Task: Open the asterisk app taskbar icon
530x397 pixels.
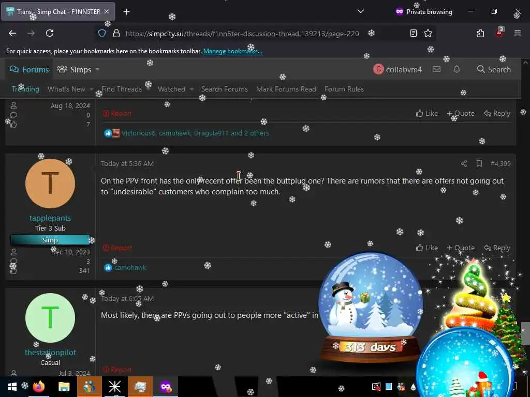Action: (114, 387)
